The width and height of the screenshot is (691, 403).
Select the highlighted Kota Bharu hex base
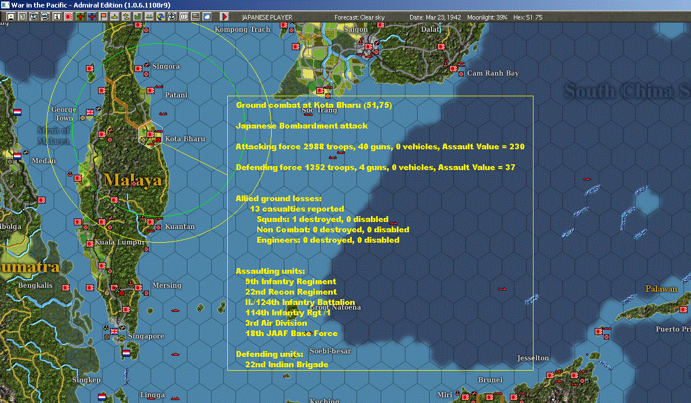[x=151, y=134]
